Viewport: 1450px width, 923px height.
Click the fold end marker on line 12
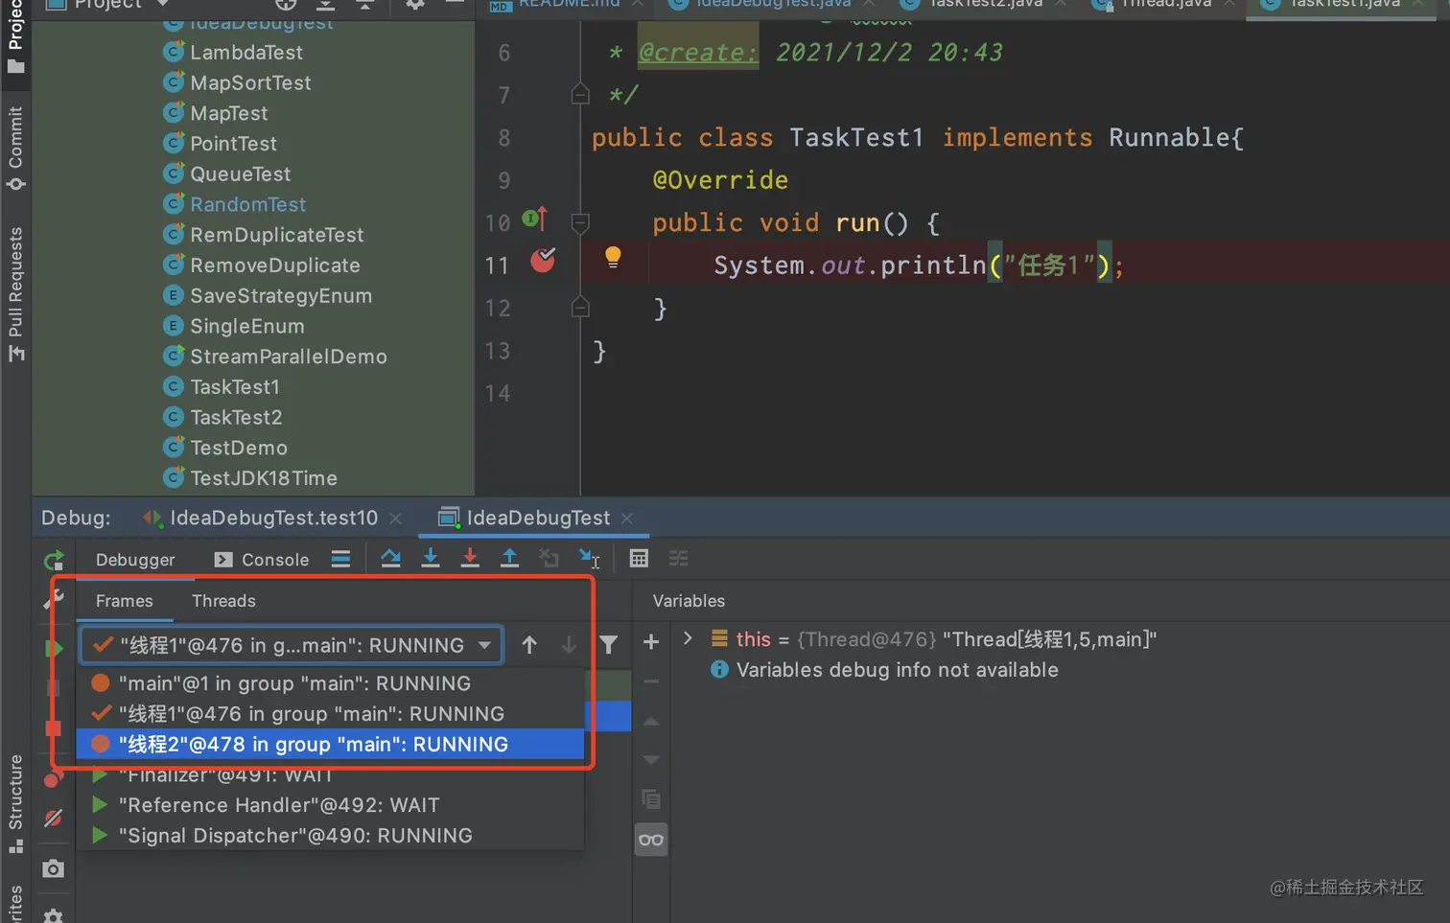(x=579, y=308)
